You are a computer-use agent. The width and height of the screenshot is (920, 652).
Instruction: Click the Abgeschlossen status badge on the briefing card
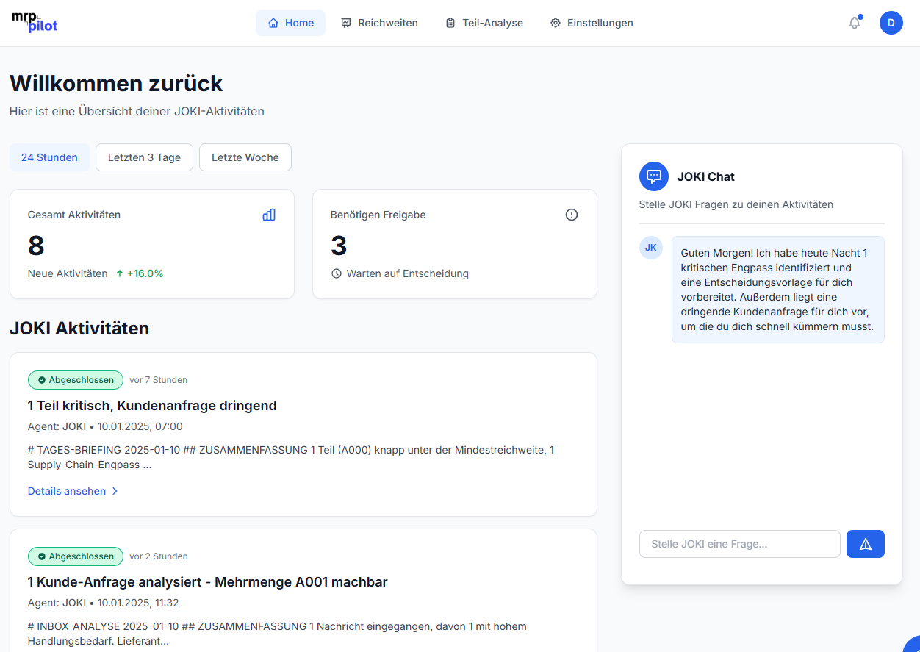75,380
